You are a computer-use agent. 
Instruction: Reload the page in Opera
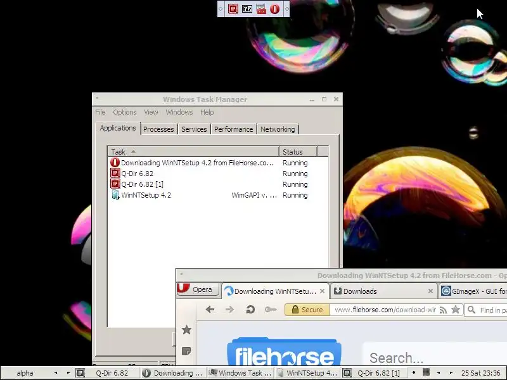pos(250,310)
